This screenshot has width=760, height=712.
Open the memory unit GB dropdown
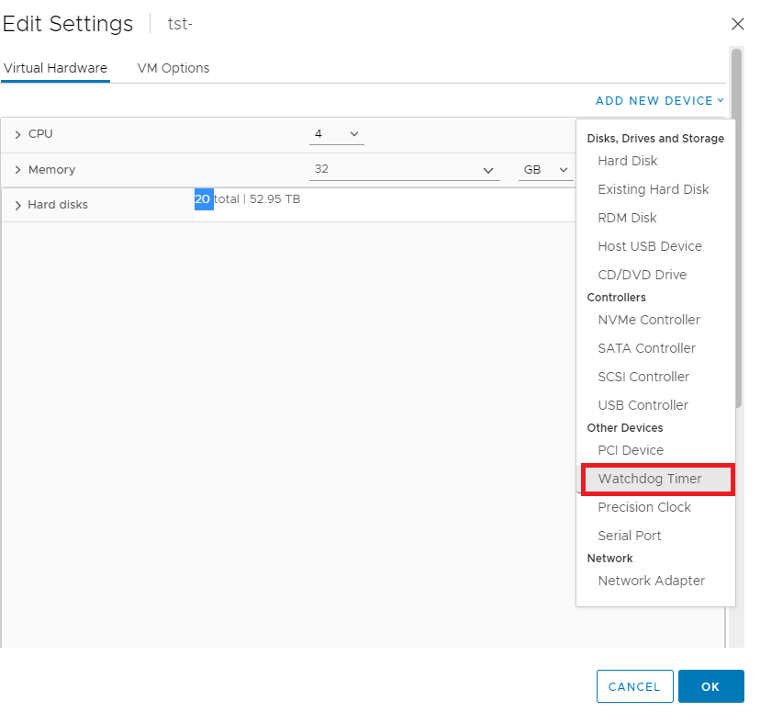pos(545,170)
